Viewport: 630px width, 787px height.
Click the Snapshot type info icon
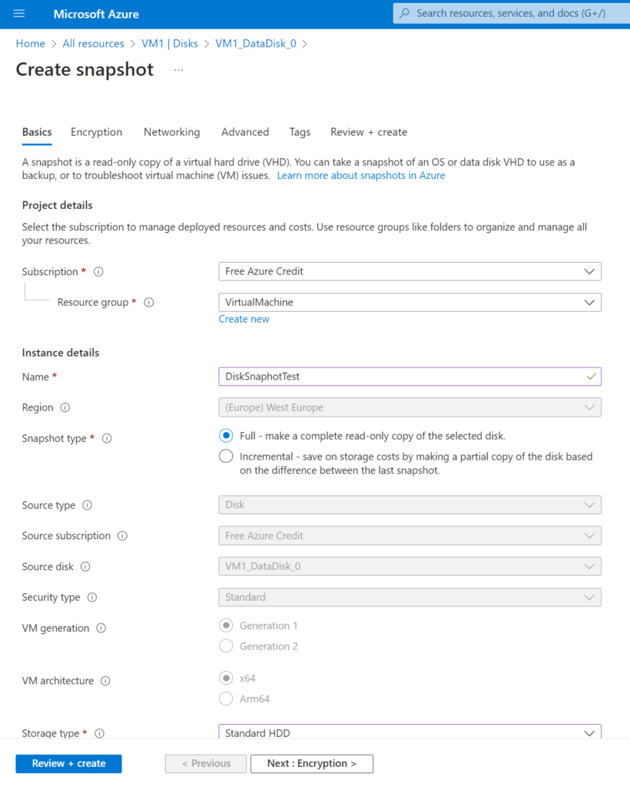(107, 439)
